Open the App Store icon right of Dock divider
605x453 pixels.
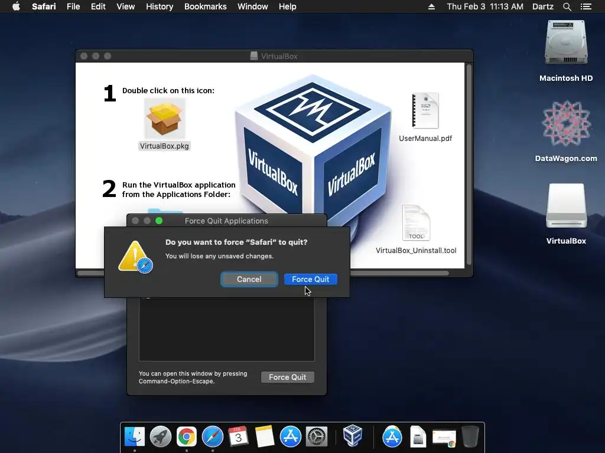pos(392,436)
